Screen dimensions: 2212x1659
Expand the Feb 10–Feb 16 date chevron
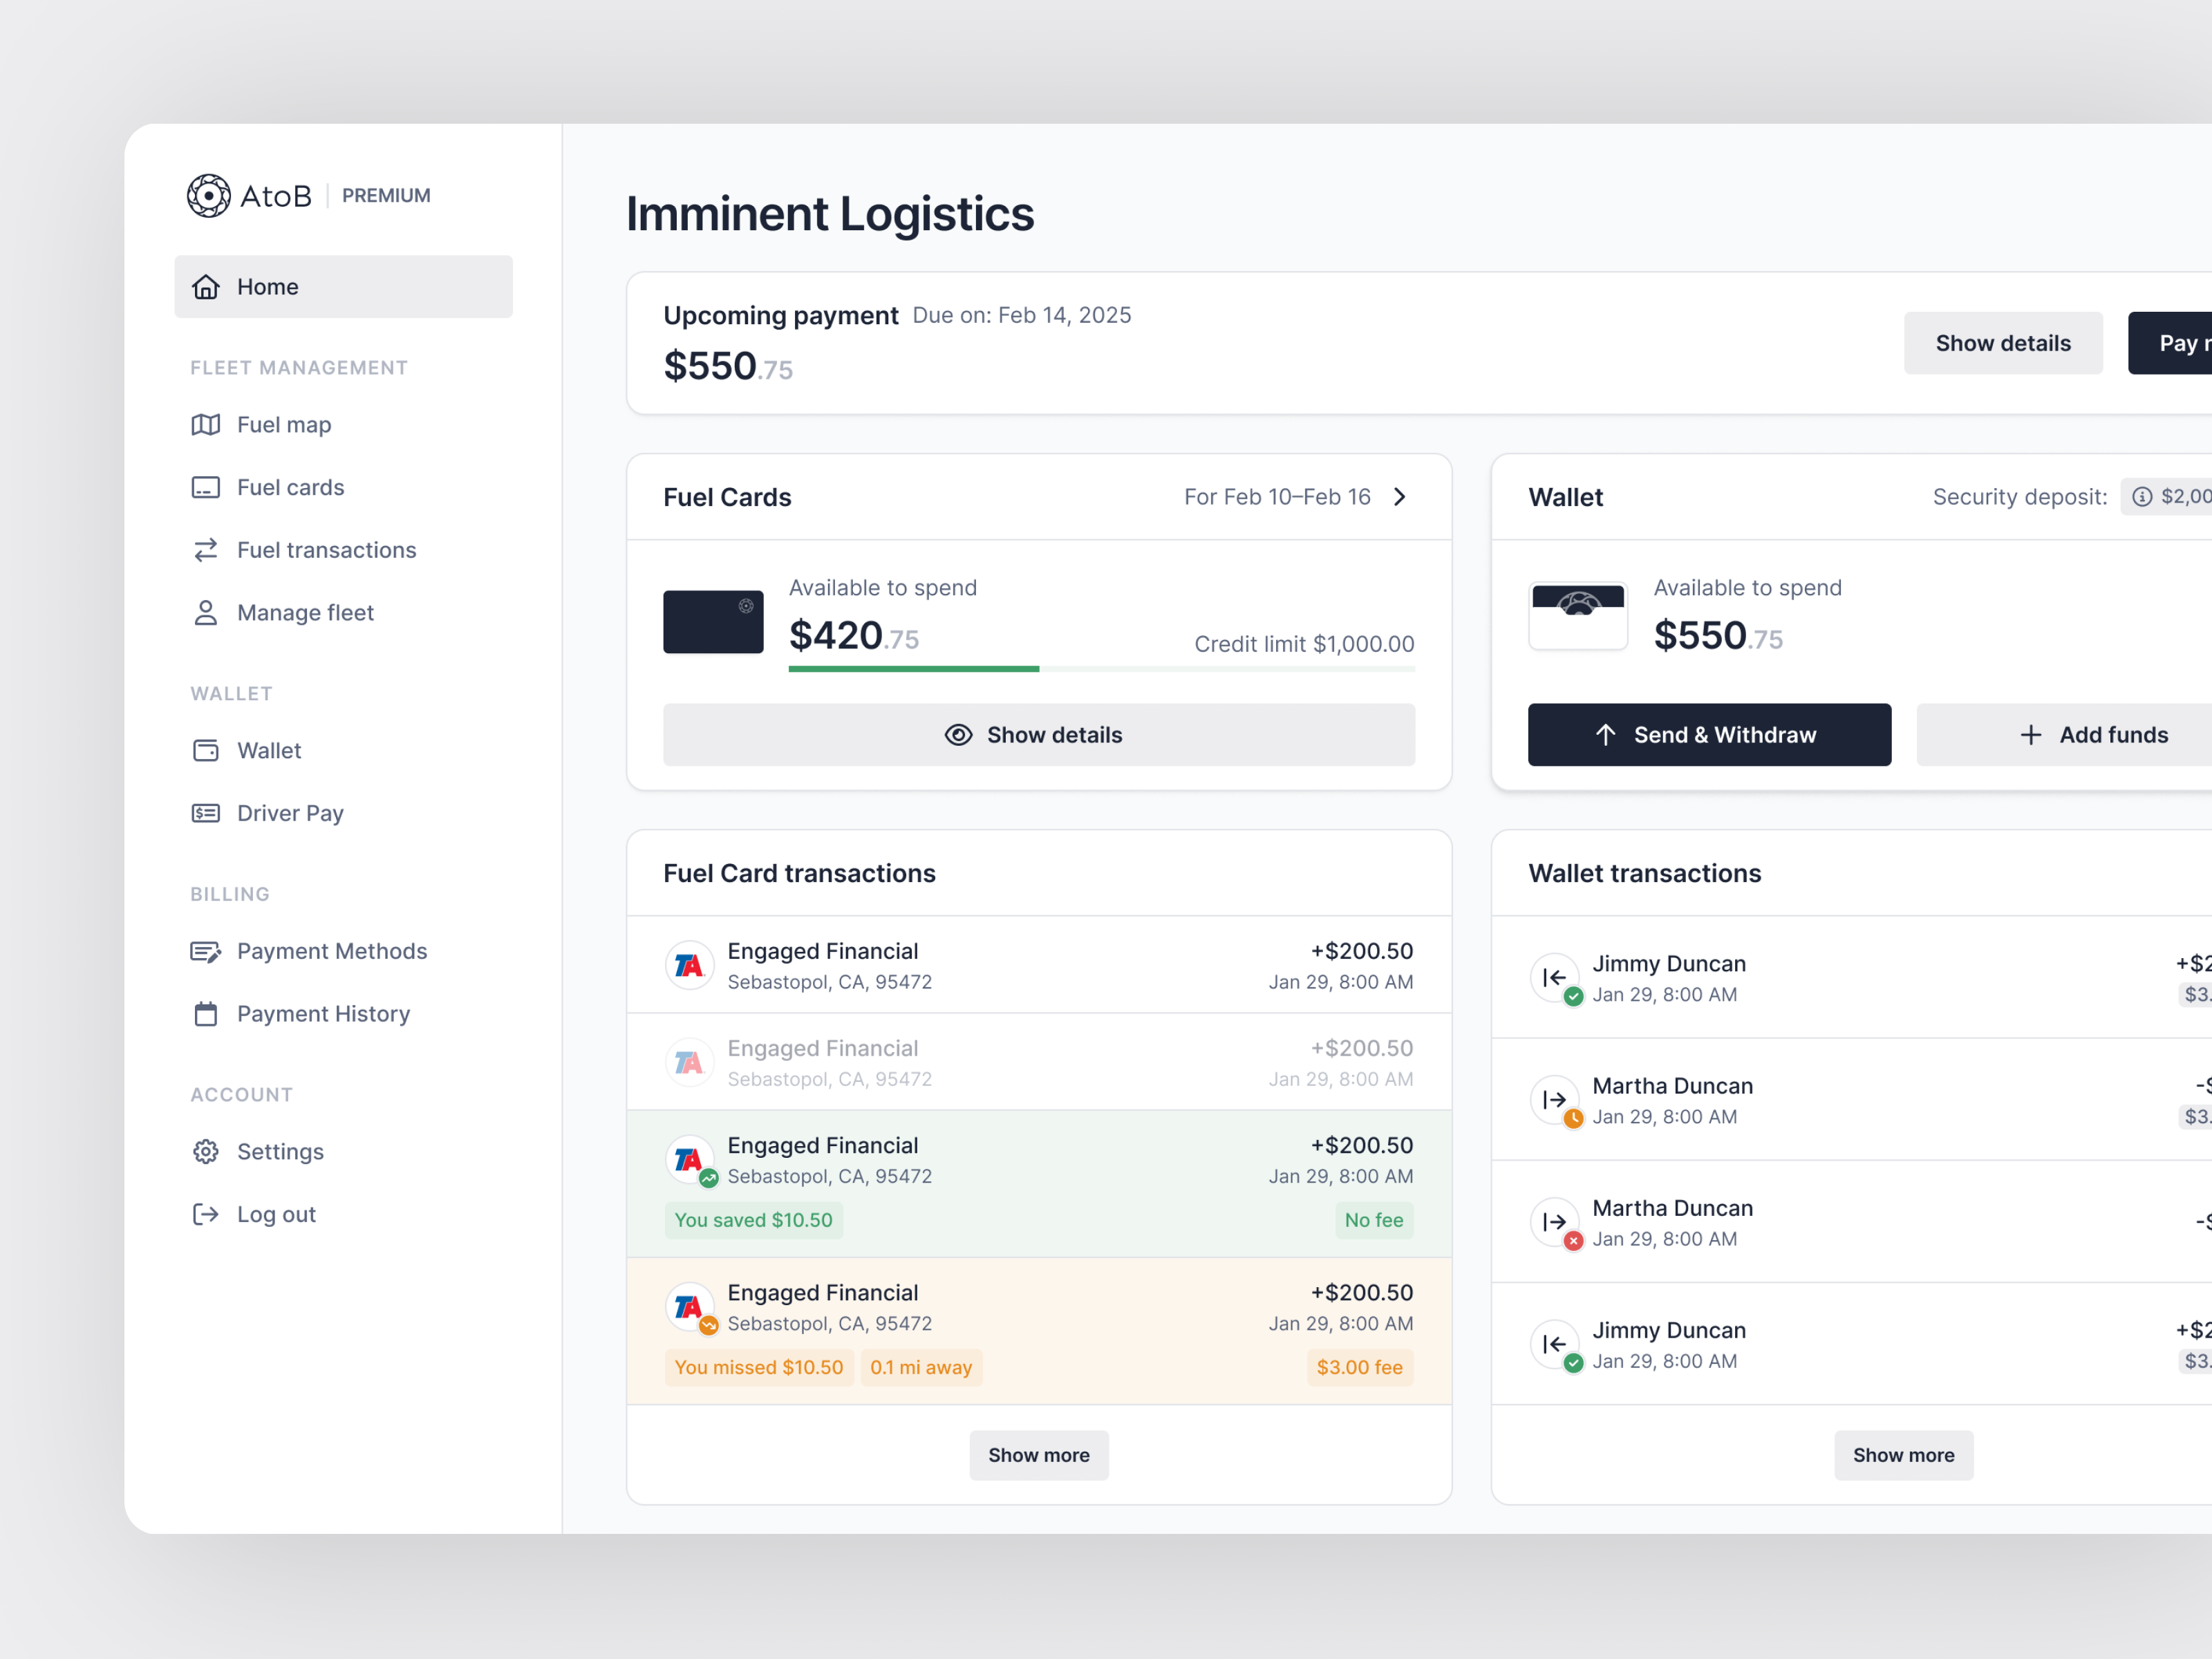1400,496
